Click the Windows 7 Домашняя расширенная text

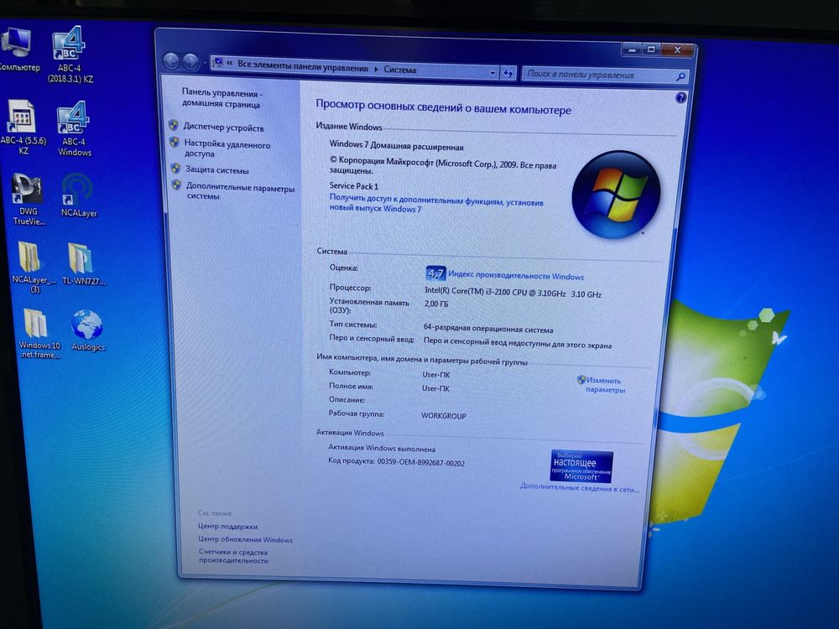point(396,145)
